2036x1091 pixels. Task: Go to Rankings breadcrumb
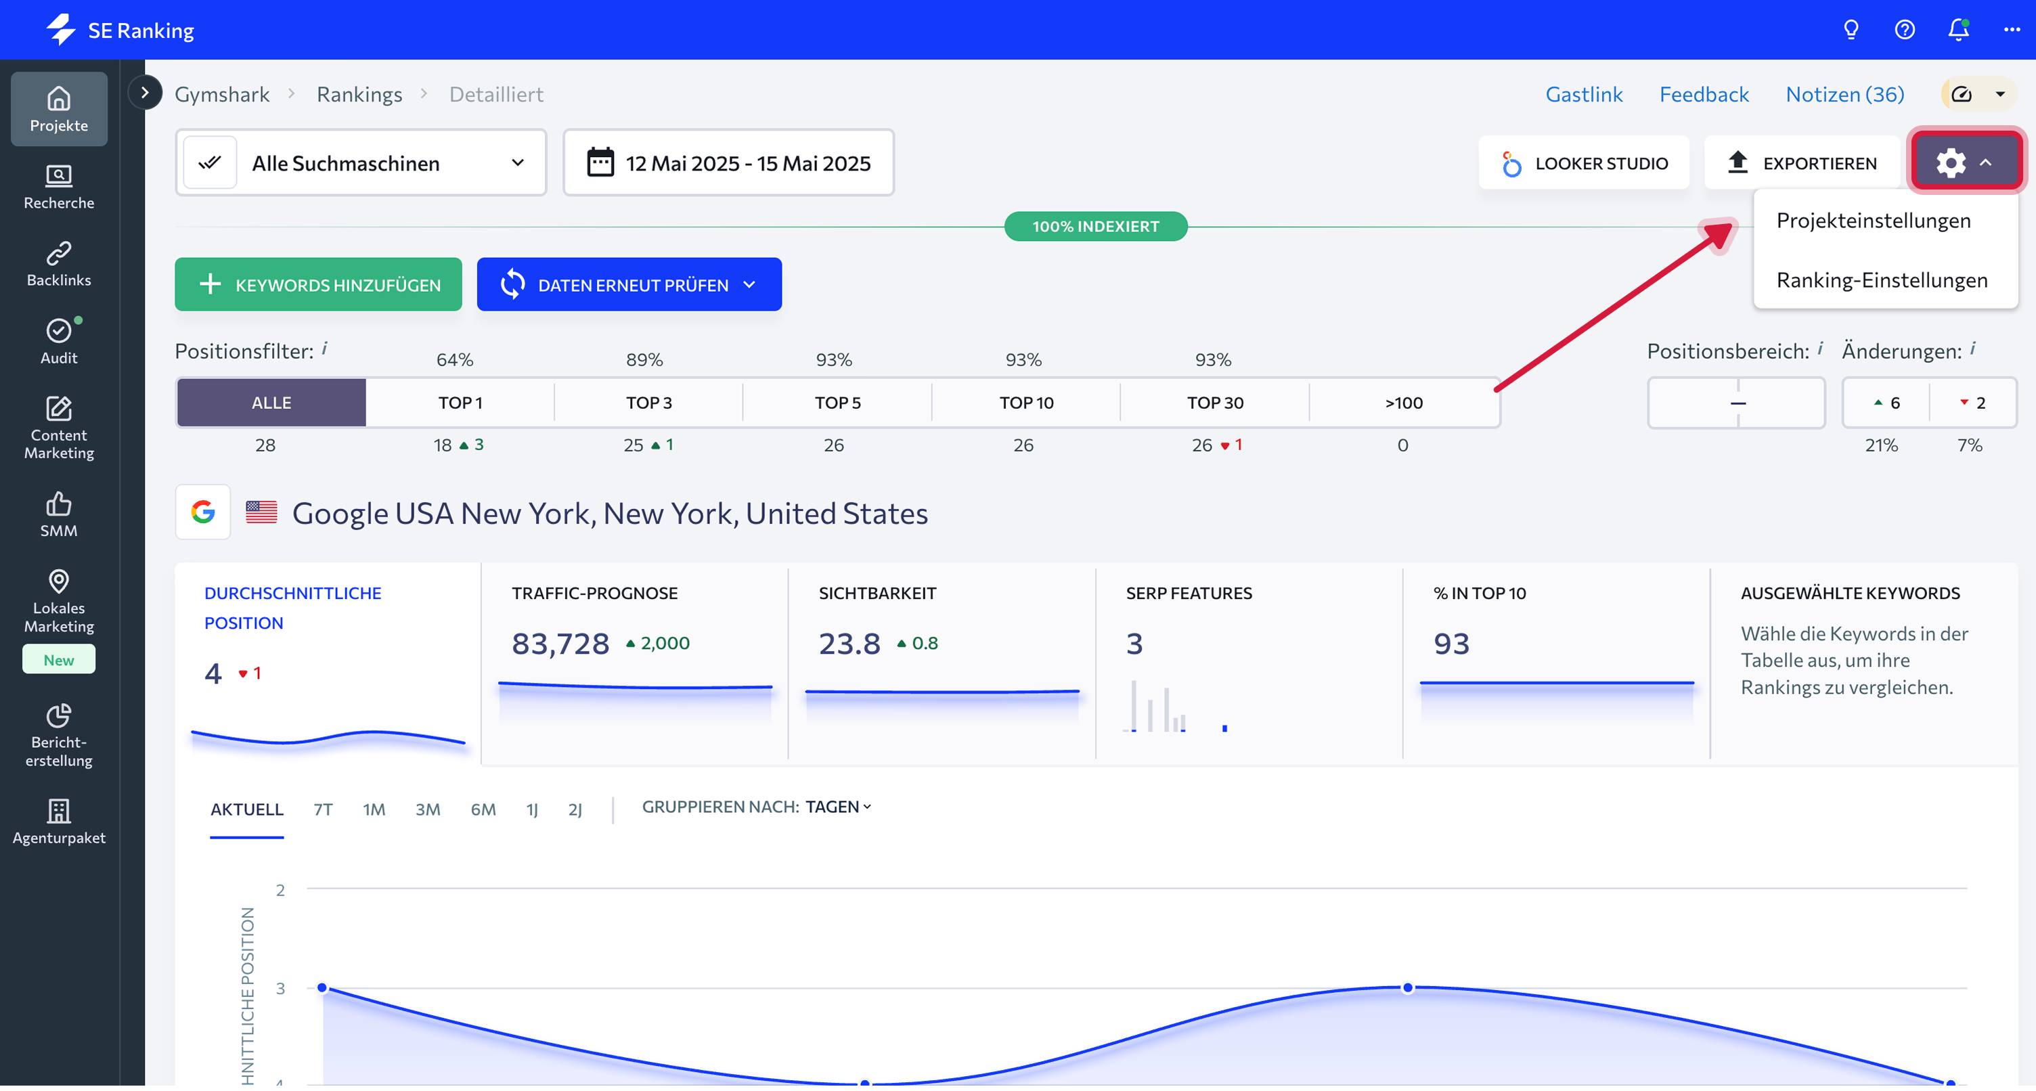[359, 94]
